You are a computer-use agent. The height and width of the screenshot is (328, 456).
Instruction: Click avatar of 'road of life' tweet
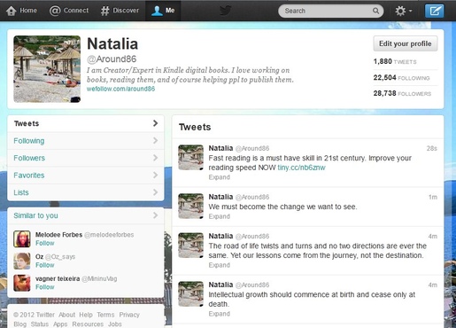[190, 246]
